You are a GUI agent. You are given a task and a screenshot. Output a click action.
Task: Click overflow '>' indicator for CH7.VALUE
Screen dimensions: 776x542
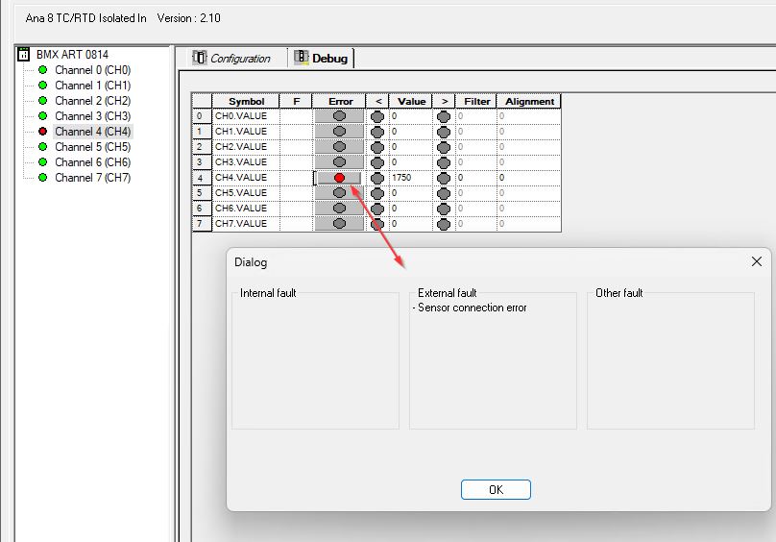coord(444,225)
